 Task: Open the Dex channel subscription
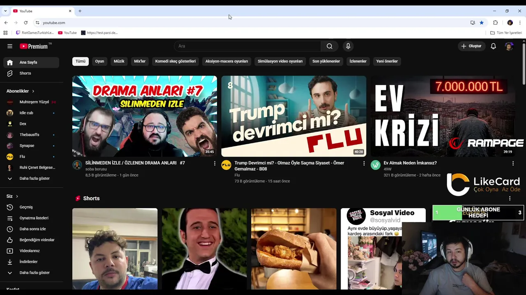coord(31,124)
